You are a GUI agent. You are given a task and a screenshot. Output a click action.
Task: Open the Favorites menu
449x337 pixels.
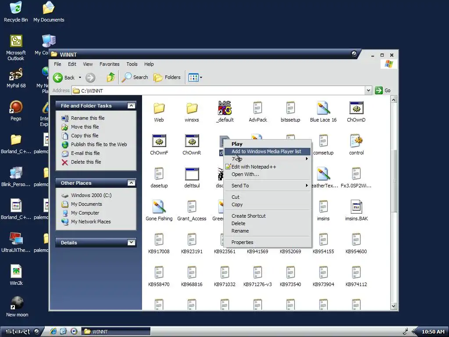109,64
